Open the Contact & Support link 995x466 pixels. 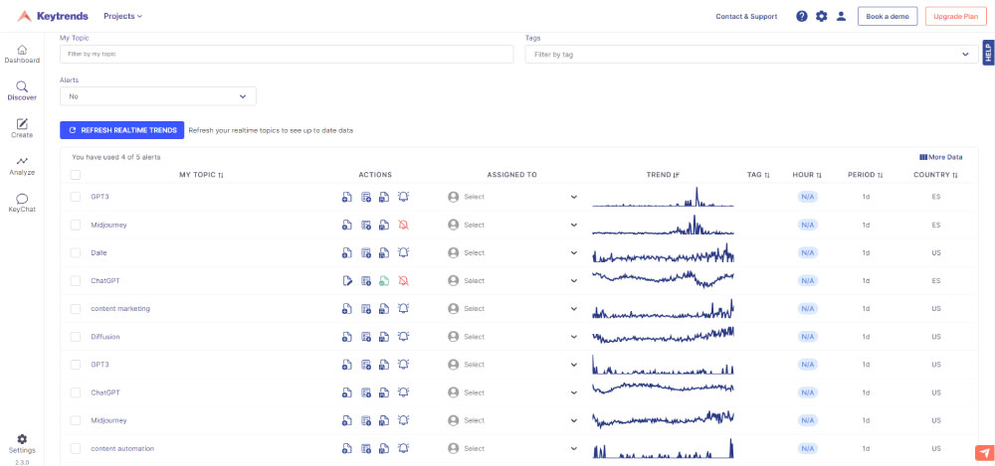coord(746,17)
